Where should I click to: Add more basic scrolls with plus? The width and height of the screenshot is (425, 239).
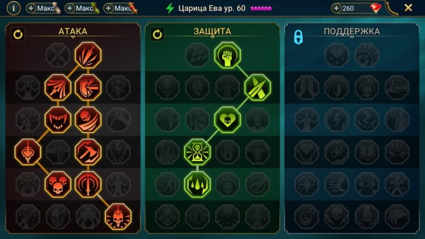pyautogui.click(x=31, y=8)
